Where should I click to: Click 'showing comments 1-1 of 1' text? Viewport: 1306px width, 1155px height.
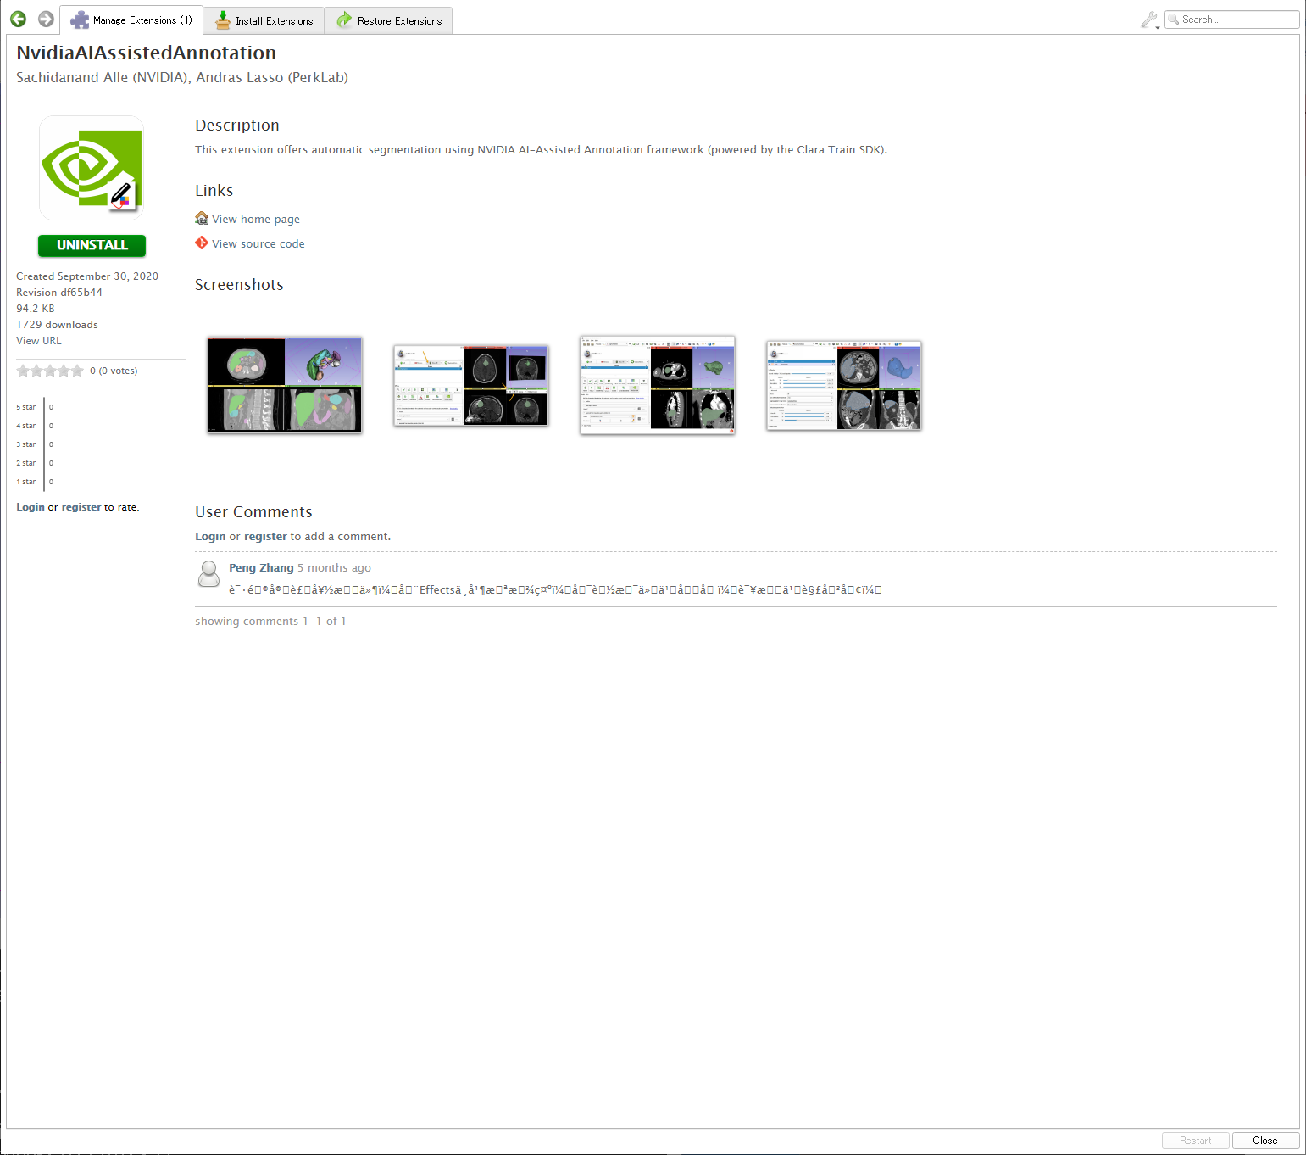click(270, 622)
